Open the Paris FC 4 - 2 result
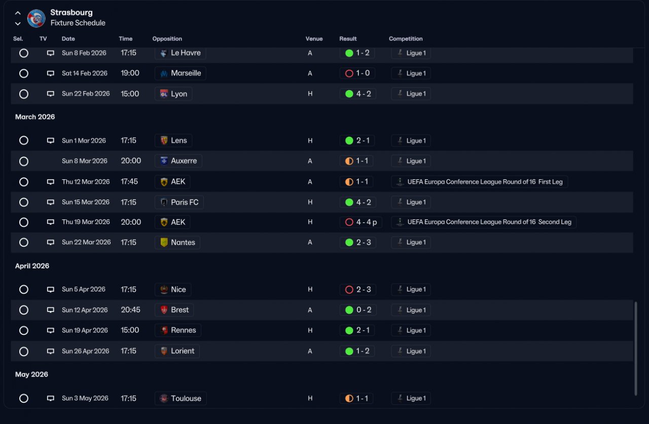The width and height of the screenshot is (649, 424). click(x=358, y=203)
